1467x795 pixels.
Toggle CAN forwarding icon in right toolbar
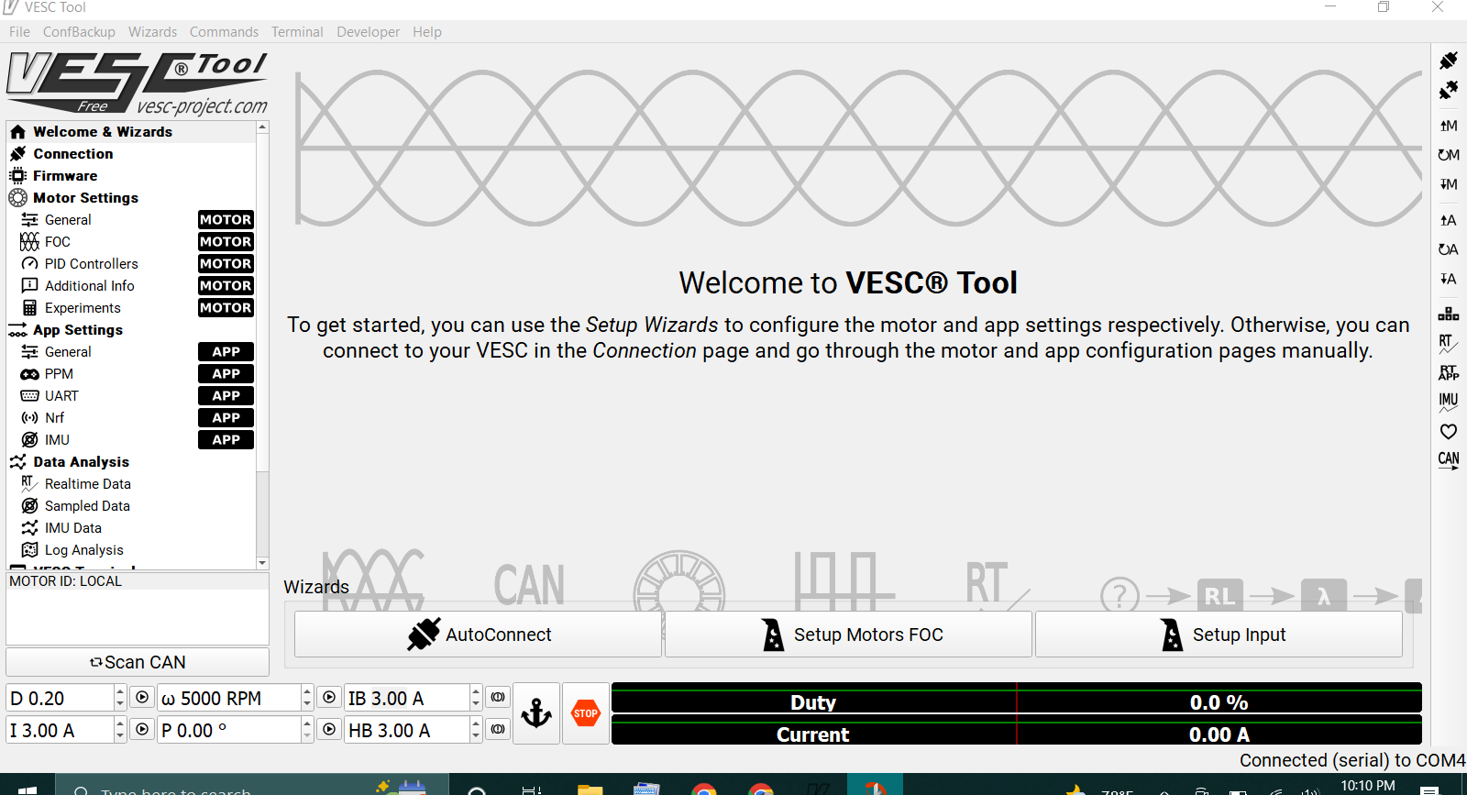point(1449,460)
